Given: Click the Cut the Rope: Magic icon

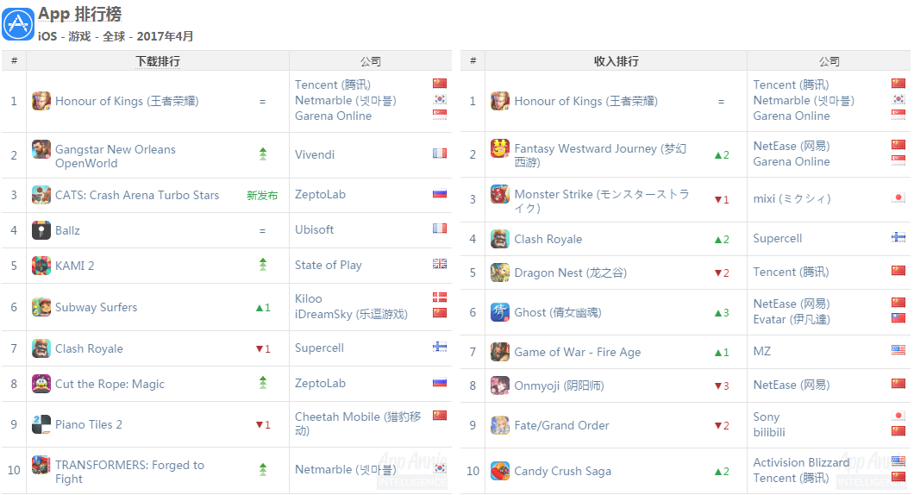Looking at the screenshot, I should [x=41, y=384].
